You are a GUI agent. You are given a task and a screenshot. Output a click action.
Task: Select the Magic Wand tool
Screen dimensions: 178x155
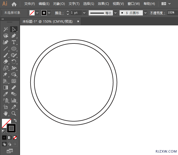click(6, 29)
